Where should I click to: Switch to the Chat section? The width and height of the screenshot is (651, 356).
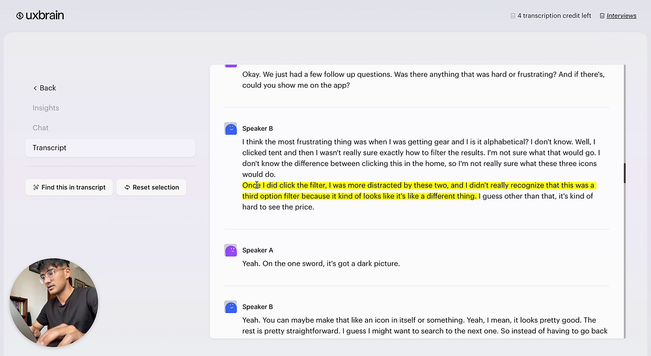coord(40,128)
